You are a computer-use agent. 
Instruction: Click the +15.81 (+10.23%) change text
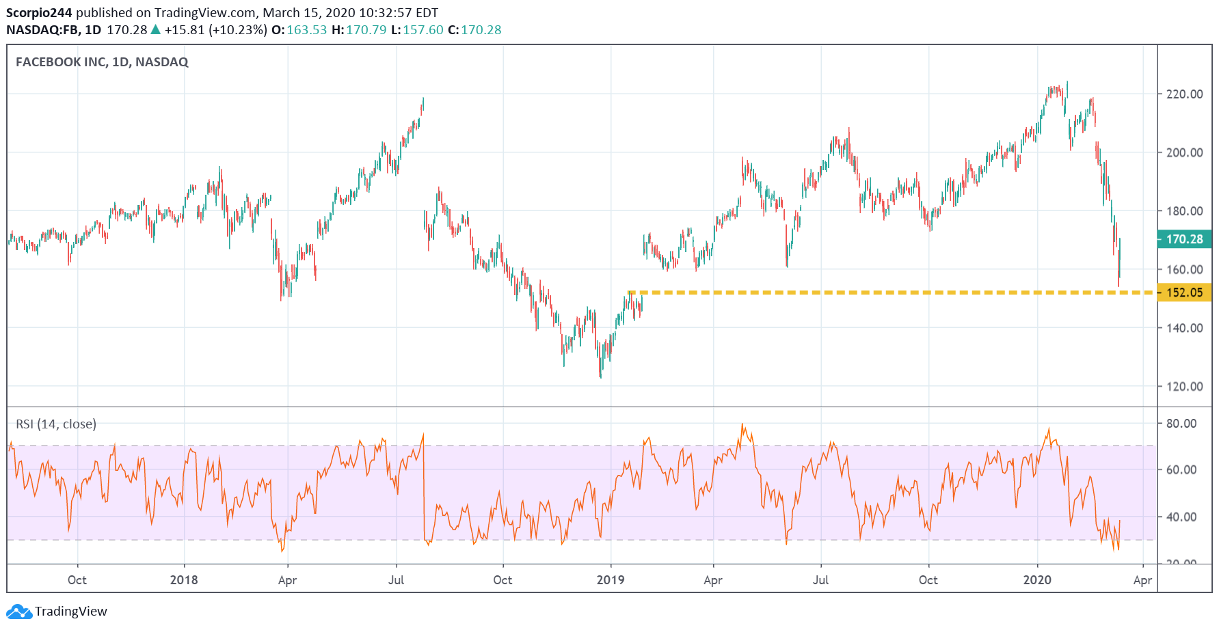coord(215,30)
